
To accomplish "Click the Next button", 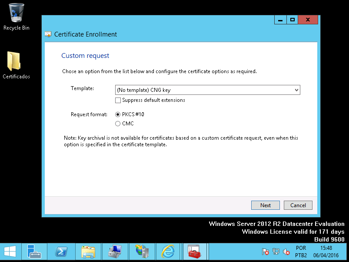I will (x=265, y=205).
